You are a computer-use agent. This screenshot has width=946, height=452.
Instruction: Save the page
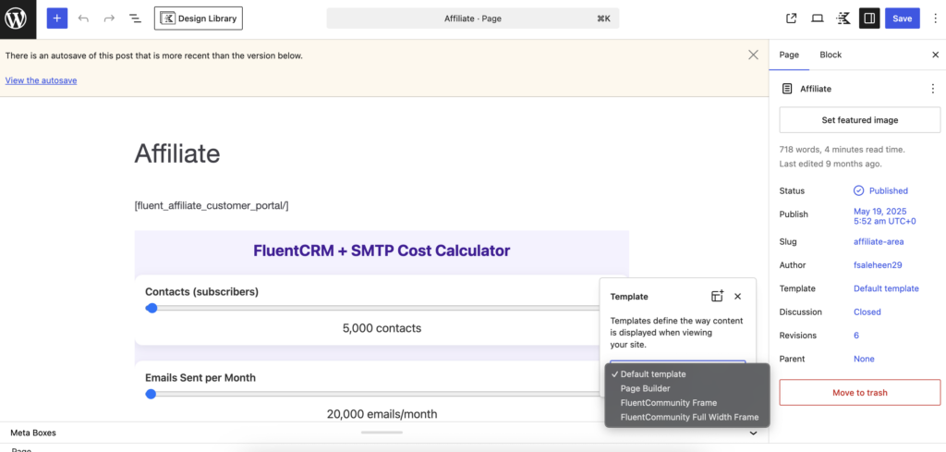point(902,18)
